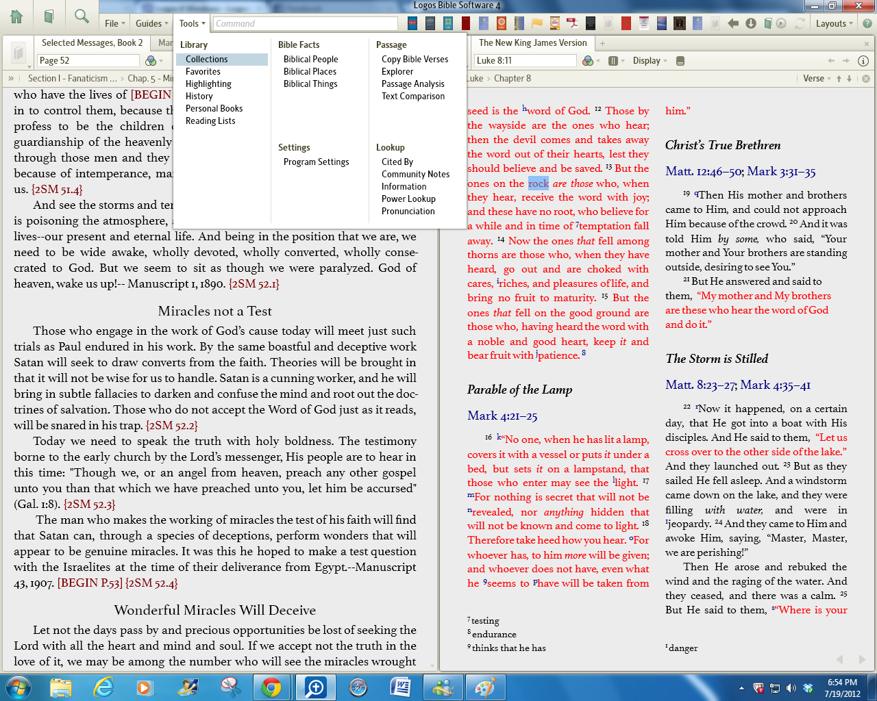Go to next verse with down arrow
877x701 pixels.
849,79
